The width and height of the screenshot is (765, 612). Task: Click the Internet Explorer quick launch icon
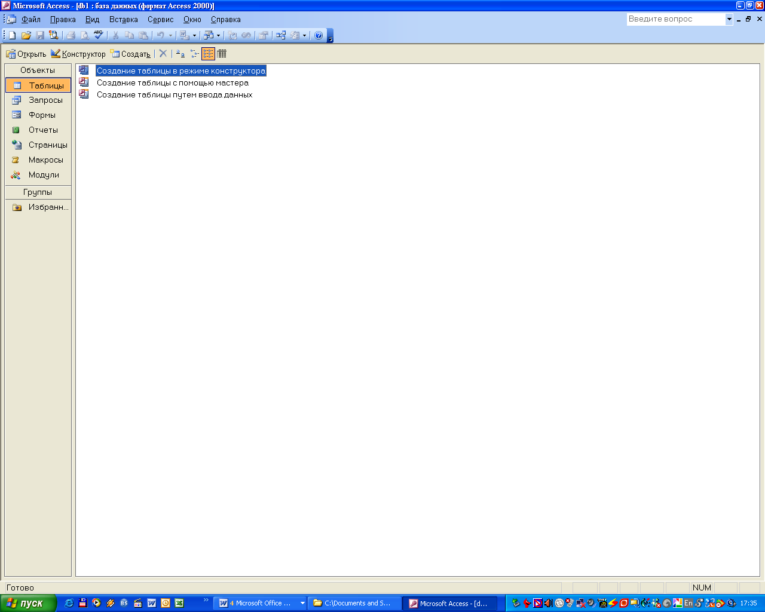69,603
